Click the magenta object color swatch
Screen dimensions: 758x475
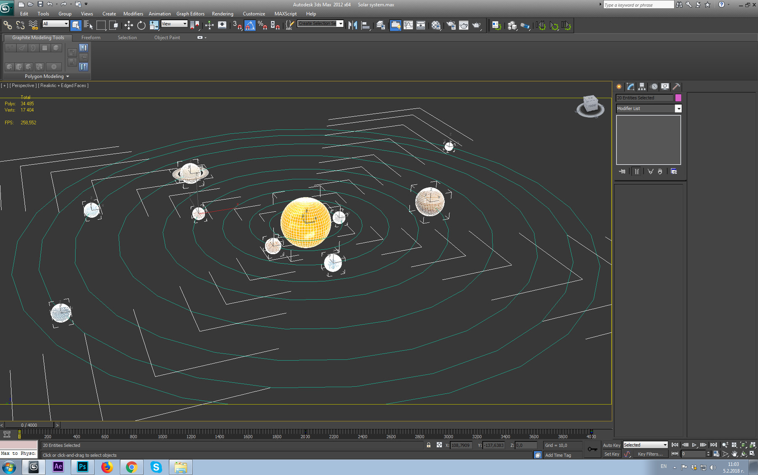point(678,98)
